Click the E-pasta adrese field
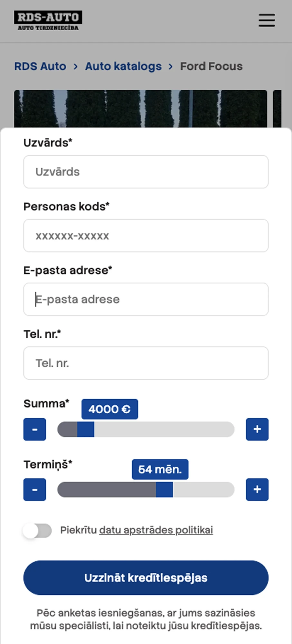The width and height of the screenshot is (292, 644). (x=146, y=299)
